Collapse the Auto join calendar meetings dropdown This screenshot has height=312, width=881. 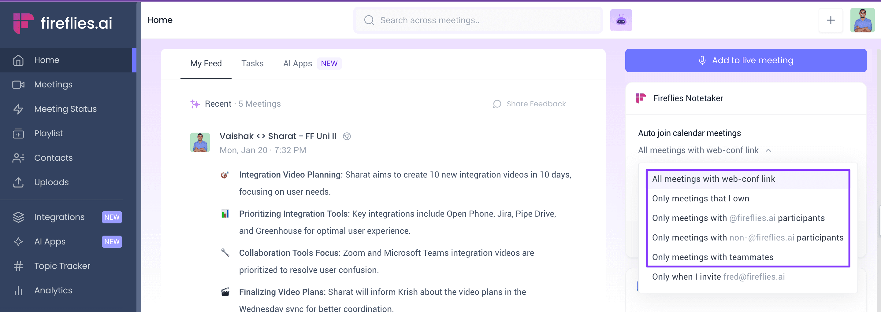(x=704, y=150)
